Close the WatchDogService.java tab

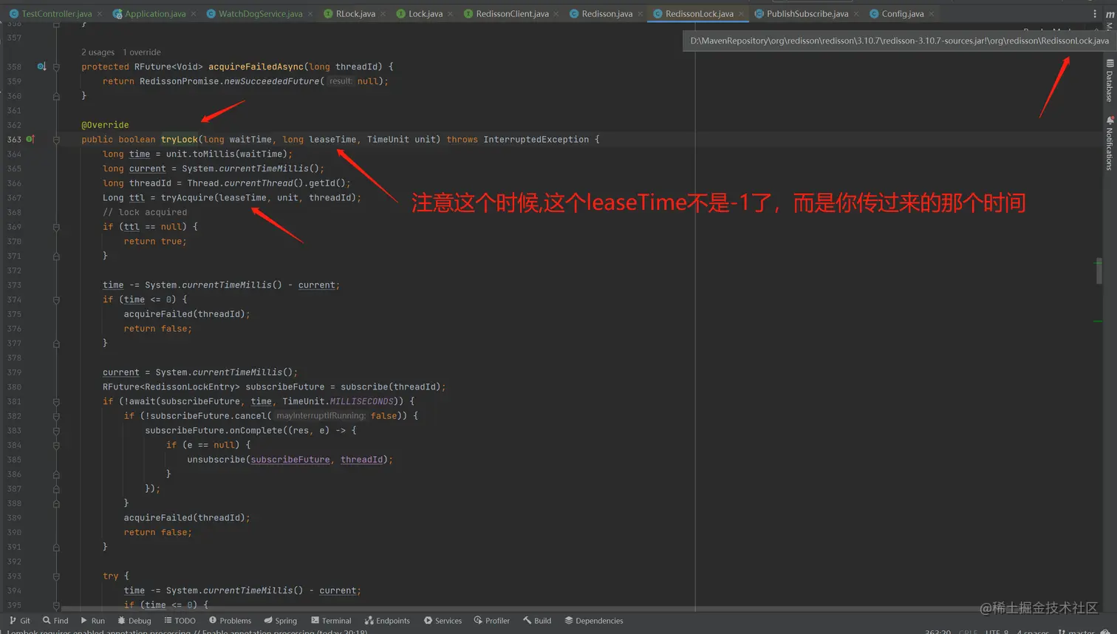(x=310, y=14)
